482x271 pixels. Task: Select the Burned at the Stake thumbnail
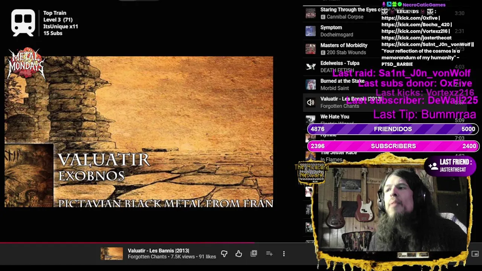coord(311,85)
